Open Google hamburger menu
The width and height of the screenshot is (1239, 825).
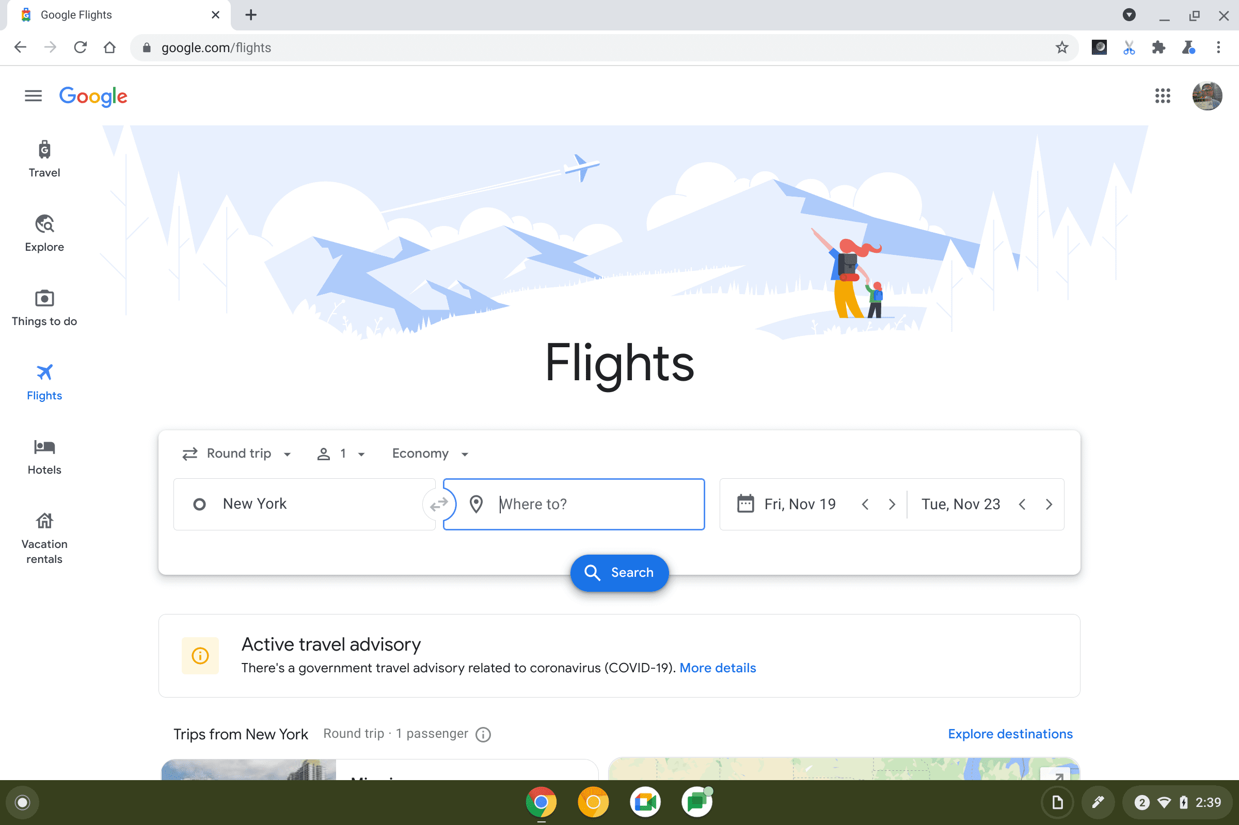32,95
